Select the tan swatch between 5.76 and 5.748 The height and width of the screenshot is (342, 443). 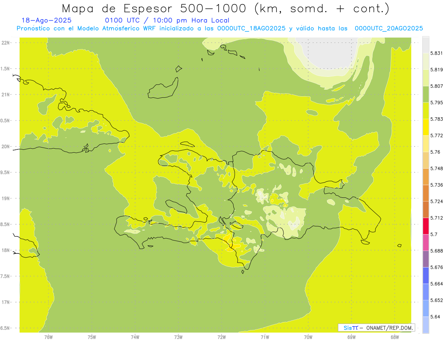tap(426, 160)
